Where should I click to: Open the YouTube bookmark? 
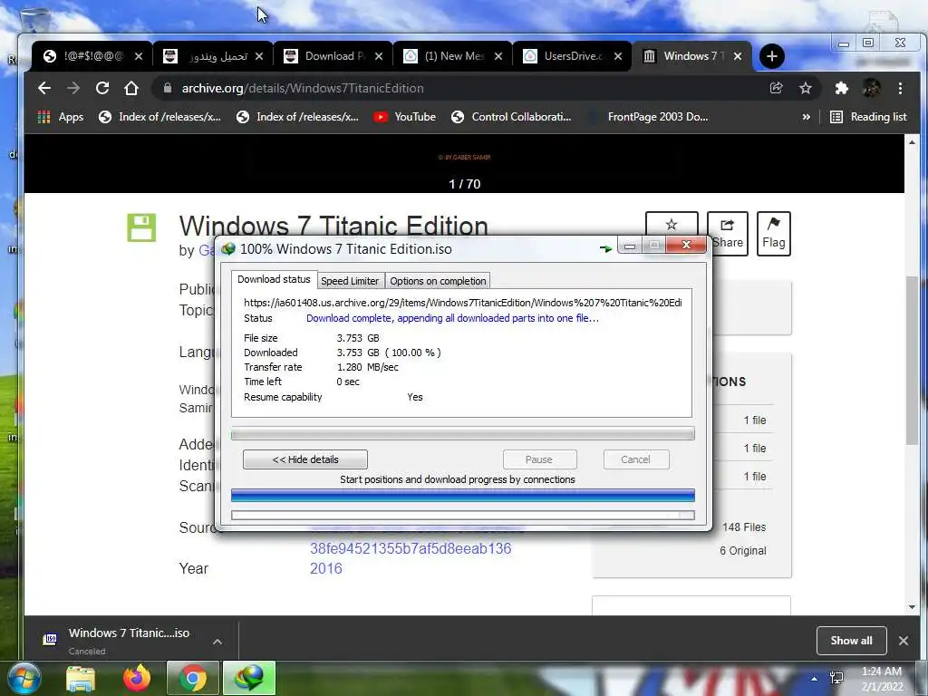tap(405, 117)
